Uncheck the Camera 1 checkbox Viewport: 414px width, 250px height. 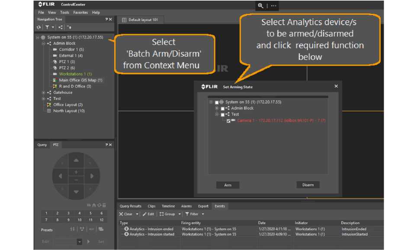point(228,121)
